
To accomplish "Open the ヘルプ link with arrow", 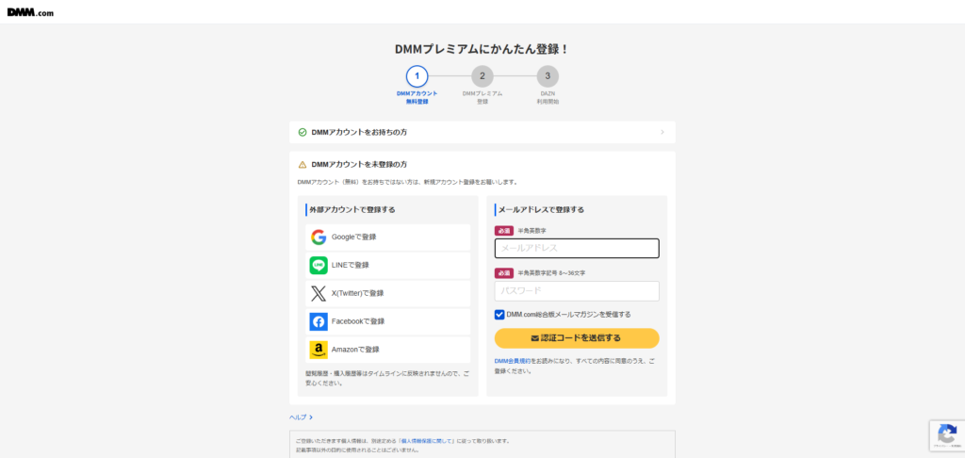I will coord(301,417).
